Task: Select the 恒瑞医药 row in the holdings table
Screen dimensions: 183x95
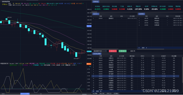Action: point(136,67)
